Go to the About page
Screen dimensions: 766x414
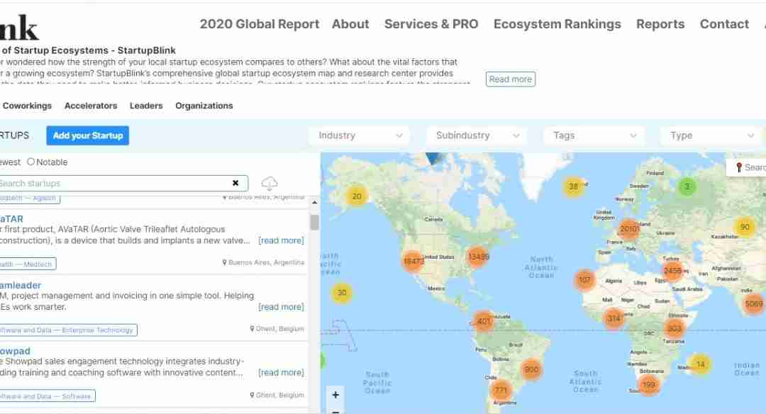(350, 24)
